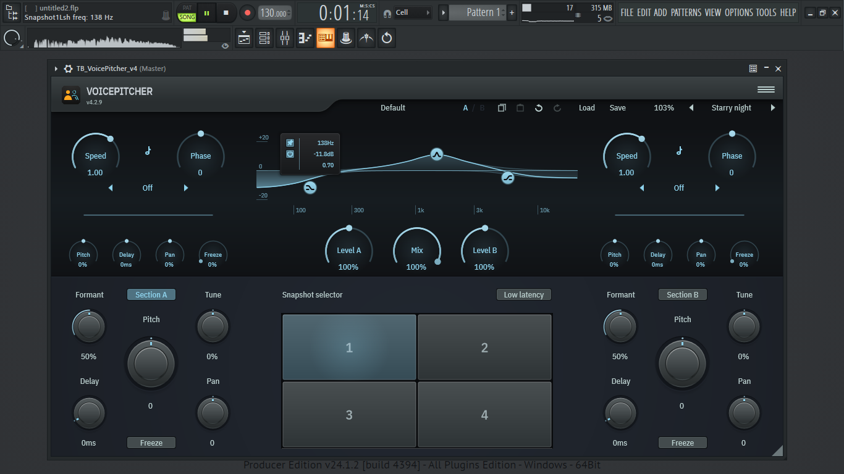
Task: Click the stop button
Action: tap(226, 12)
